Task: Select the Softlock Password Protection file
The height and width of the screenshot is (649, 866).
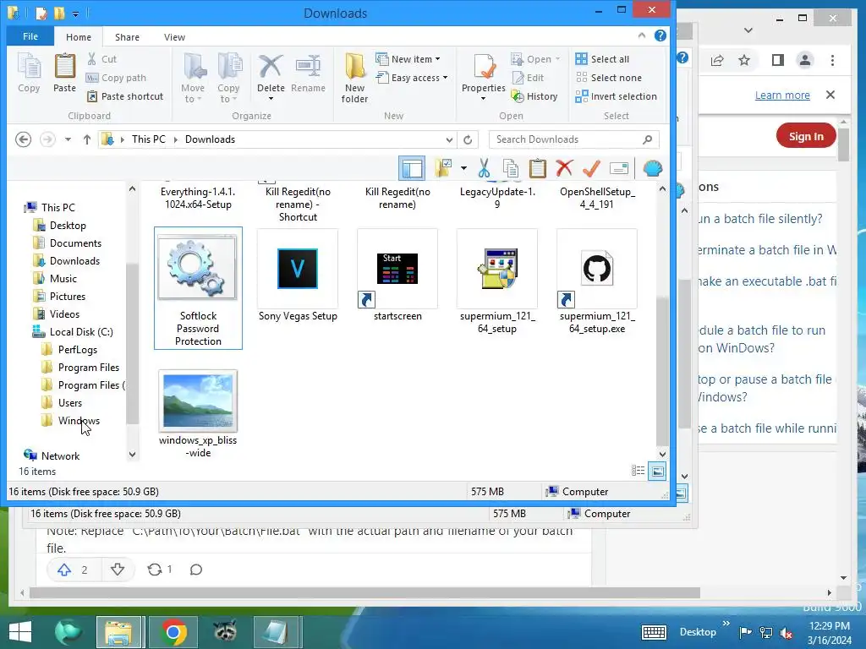Action: (x=198, y=288)
